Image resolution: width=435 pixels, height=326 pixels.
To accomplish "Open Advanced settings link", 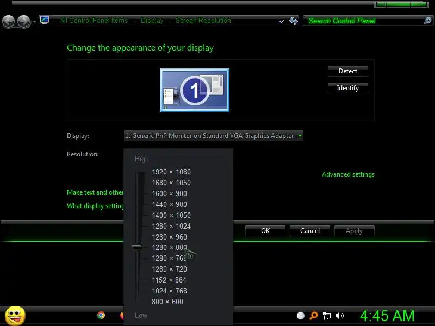I will pos(348,174).
